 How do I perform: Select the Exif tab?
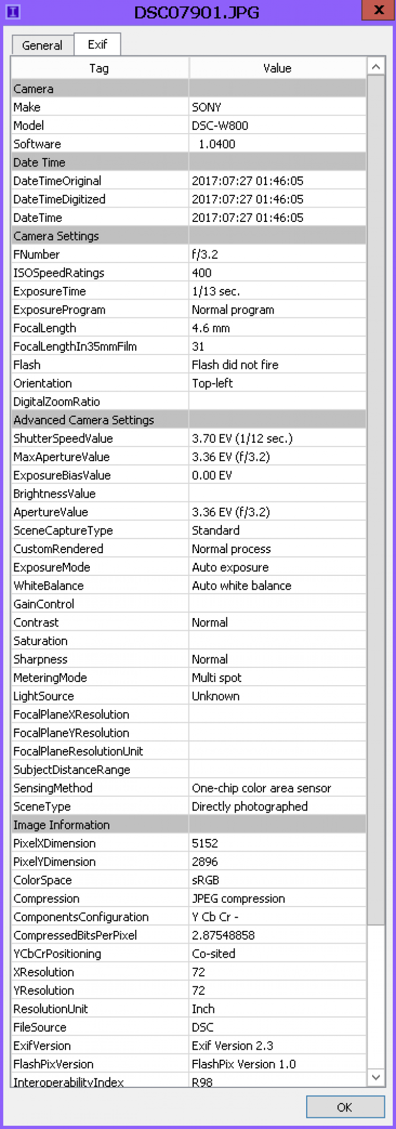[x=97, y=44]
